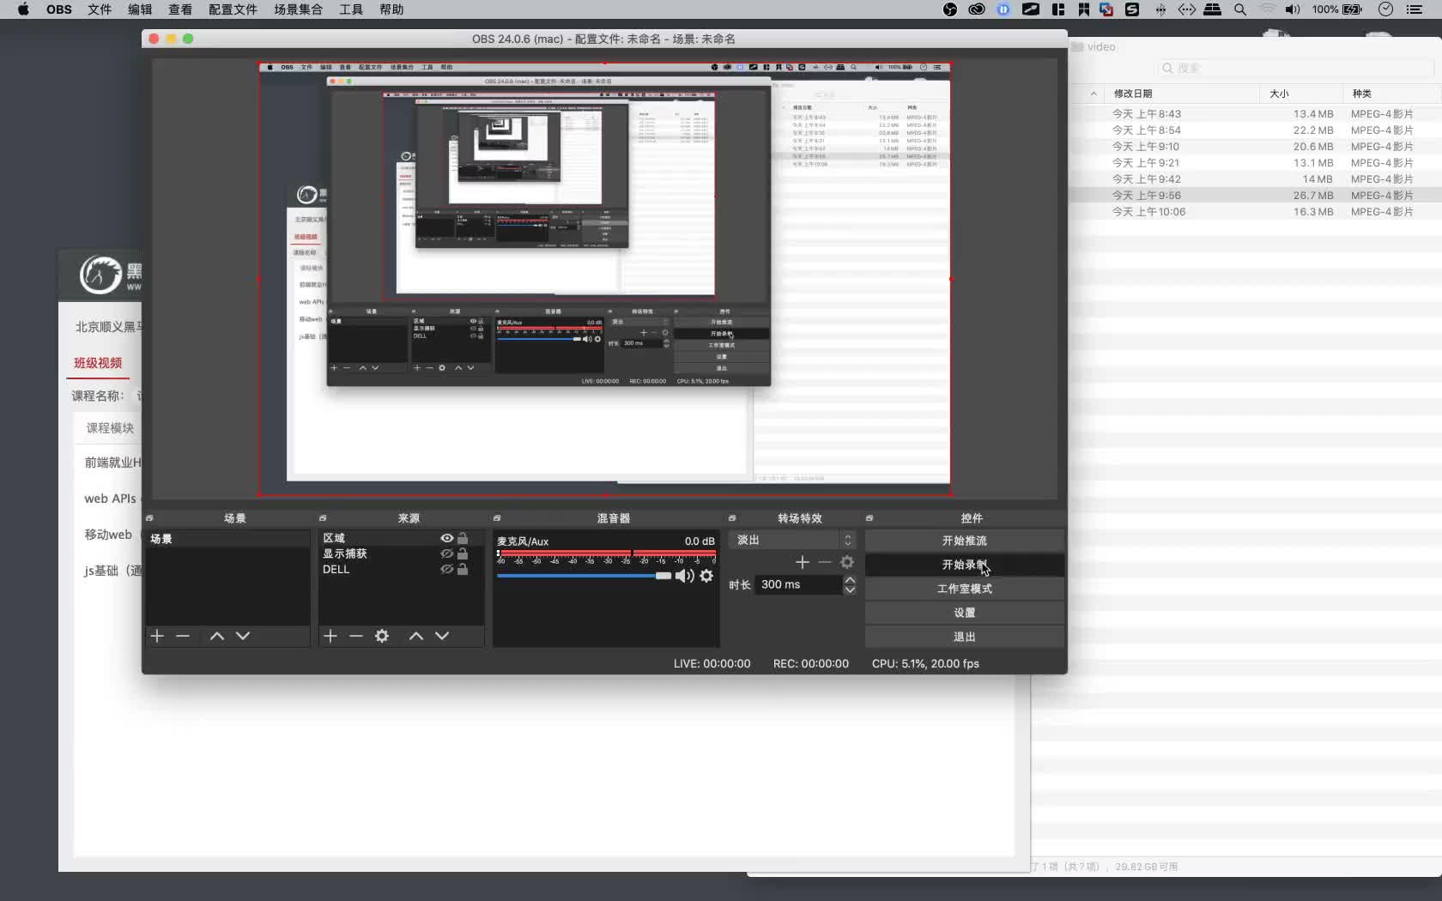1442x901 pixels.
Task: Open the 文件 menu
Action: pos(100,9)
